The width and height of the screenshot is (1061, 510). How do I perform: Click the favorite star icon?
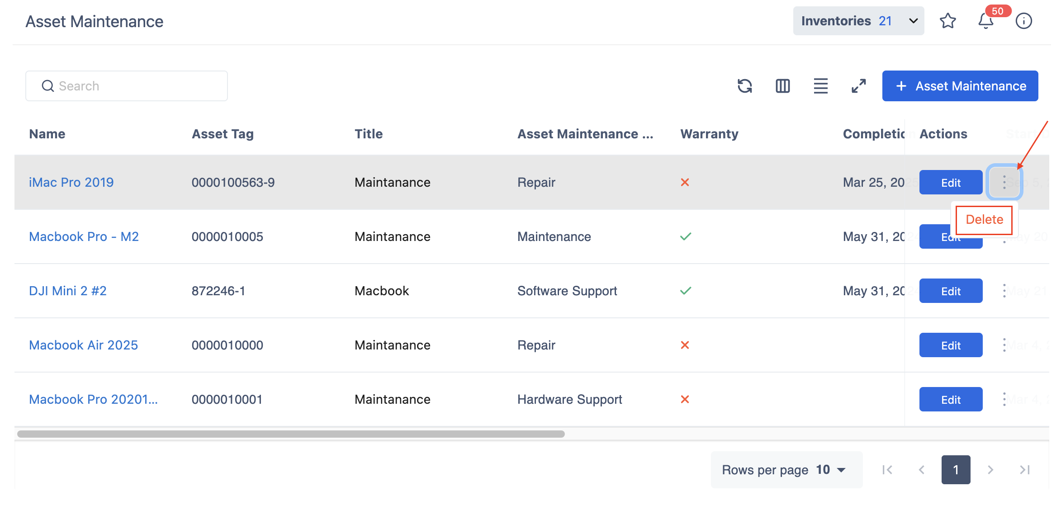(947, 21)
